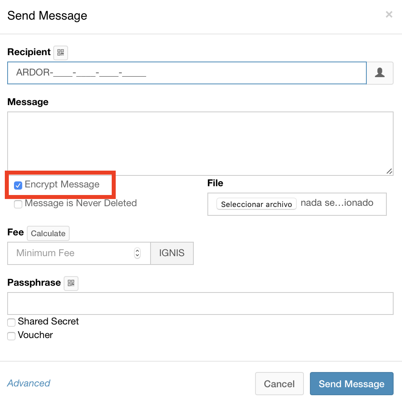This screenshot has height=402, width=402.
Task: Click the Passphrase QR code scan icon
Action: (71, 283)
